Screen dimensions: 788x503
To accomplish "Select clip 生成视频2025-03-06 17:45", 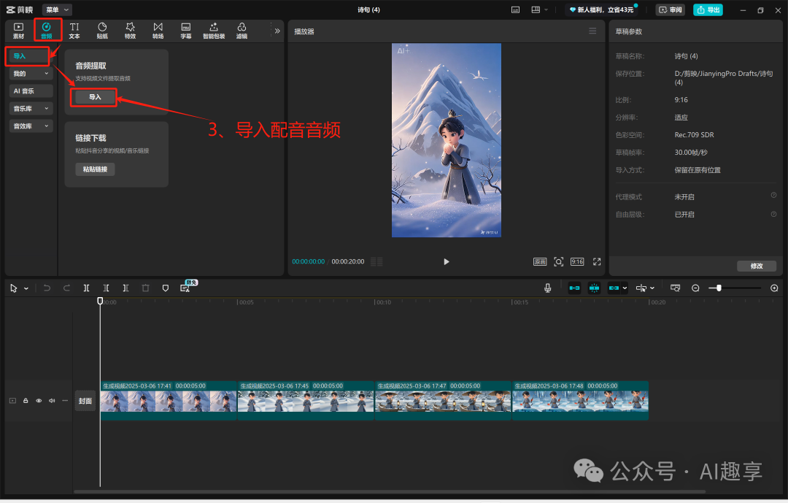I will pyautogui.click(x=306, y=400).
